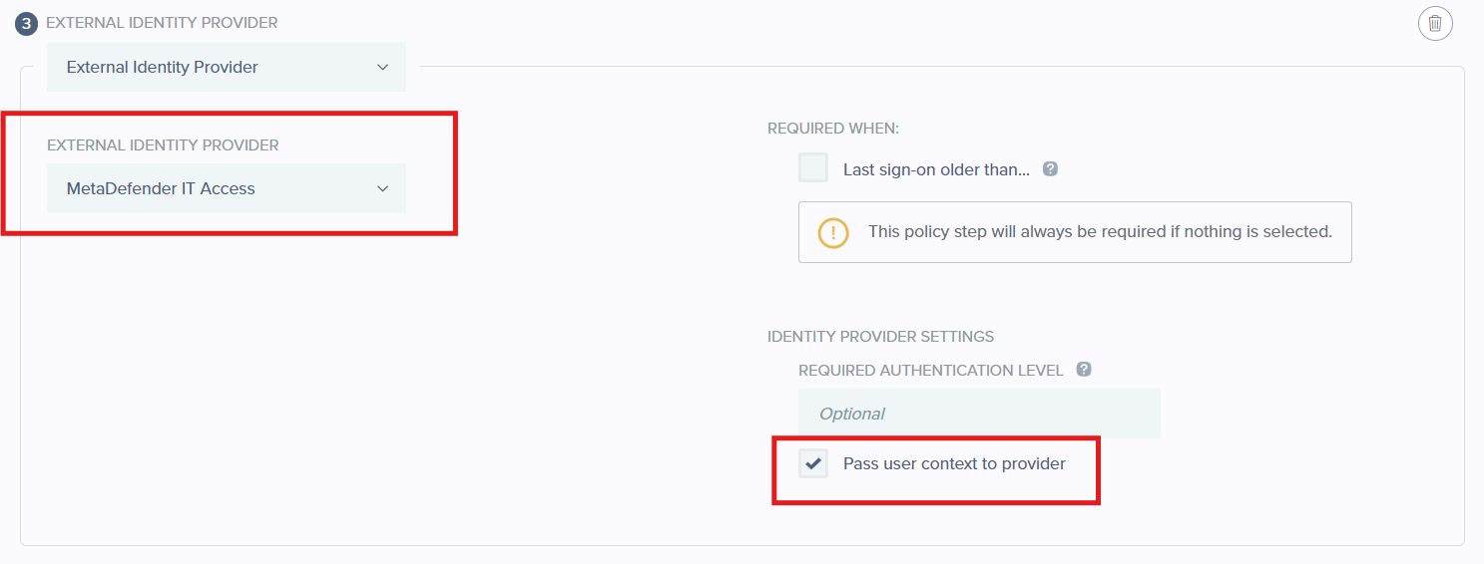Viewport: 1484px width, 564px height.
Task: Click the yellow warning exclamation icon
Action: [832, 232]
